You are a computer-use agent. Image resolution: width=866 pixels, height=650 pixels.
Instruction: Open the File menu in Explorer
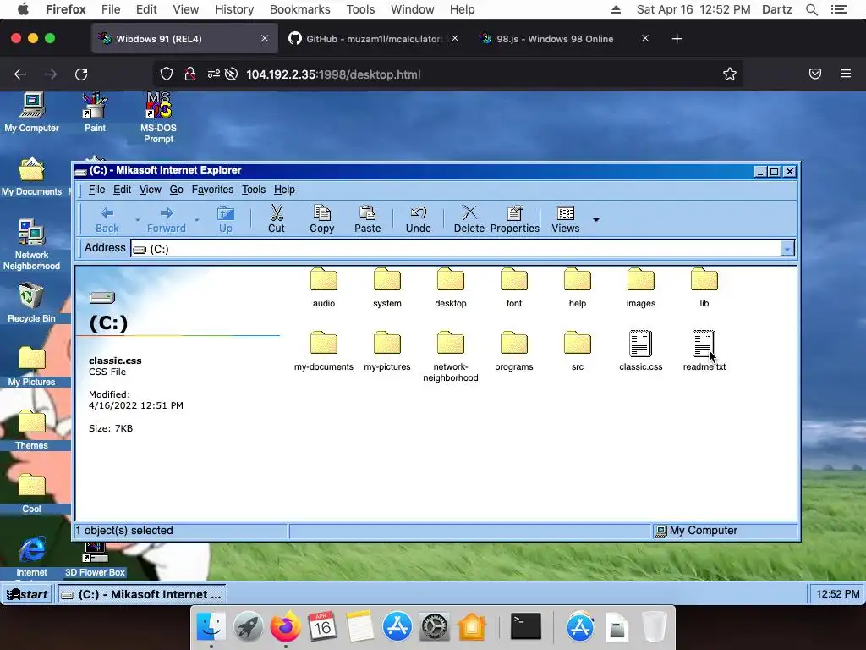[96, 190]
